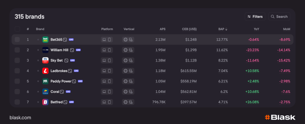Click the dice icon next to Betfred

65,102
